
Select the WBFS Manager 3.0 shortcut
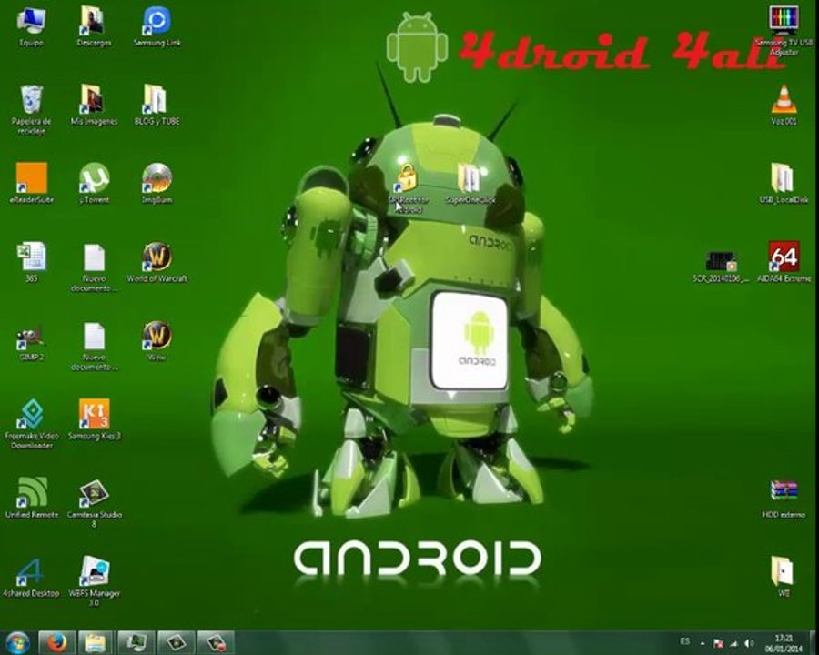pos(94,580)
